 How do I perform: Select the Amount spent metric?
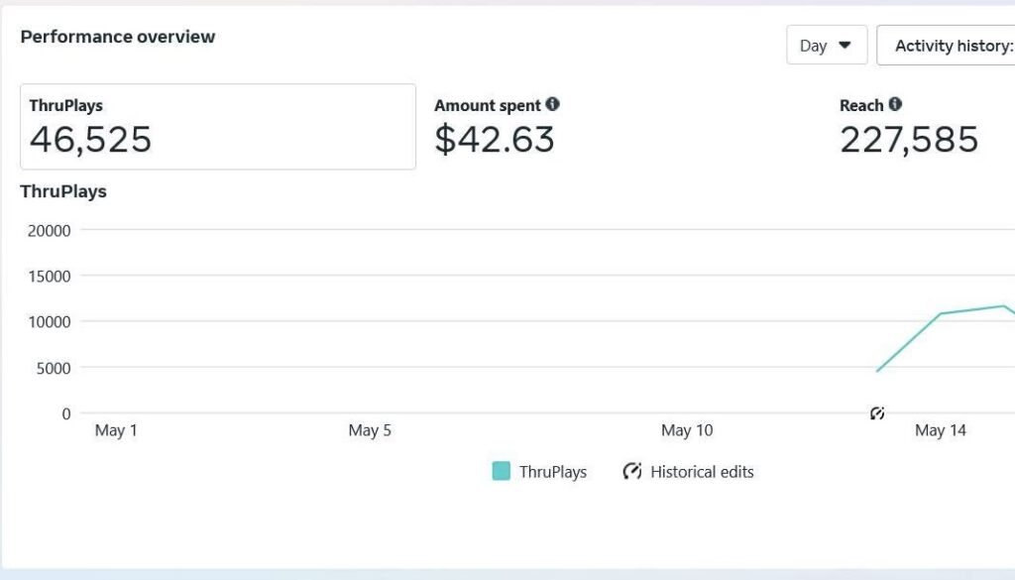[498, 127]
